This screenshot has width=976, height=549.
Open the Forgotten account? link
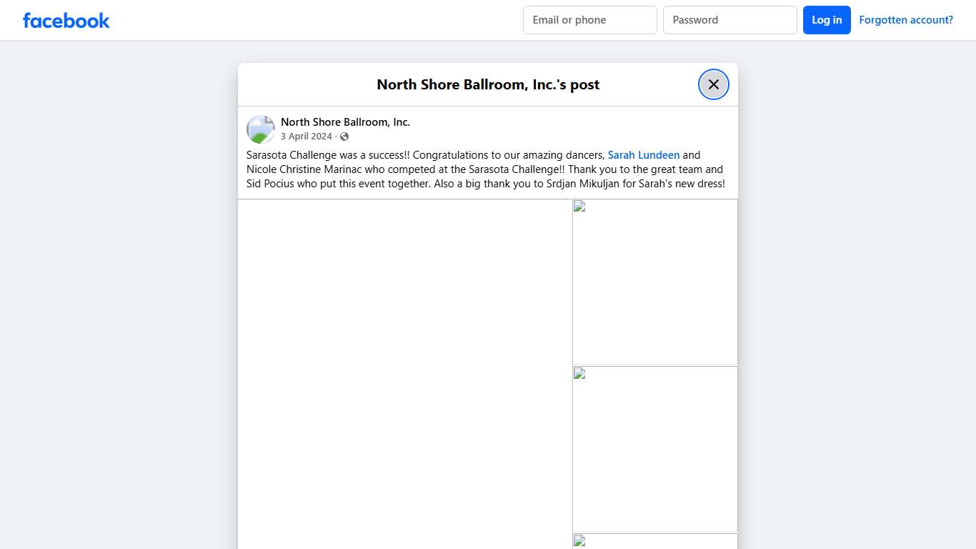[x=905, y=20]
